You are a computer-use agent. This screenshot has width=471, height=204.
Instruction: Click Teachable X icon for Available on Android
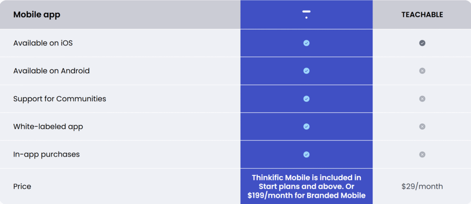[x=422, y=71]
